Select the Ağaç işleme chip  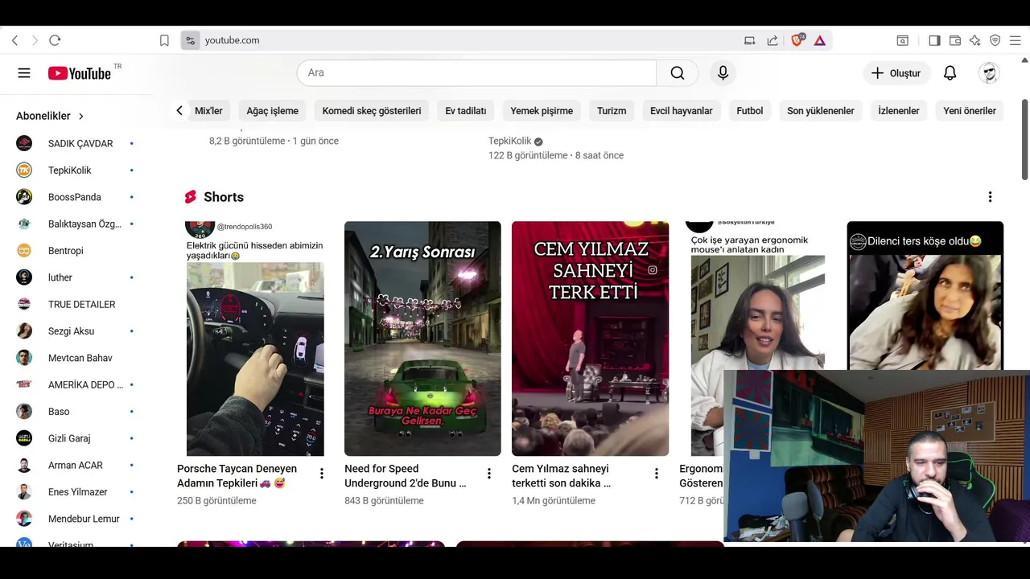(x=272, y=111)
